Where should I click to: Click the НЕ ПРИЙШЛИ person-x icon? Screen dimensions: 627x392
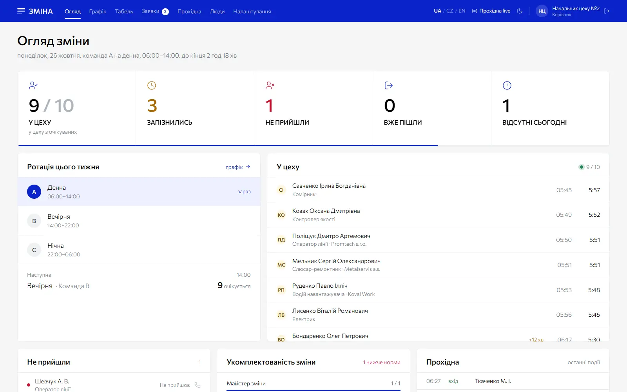[270, 85]
